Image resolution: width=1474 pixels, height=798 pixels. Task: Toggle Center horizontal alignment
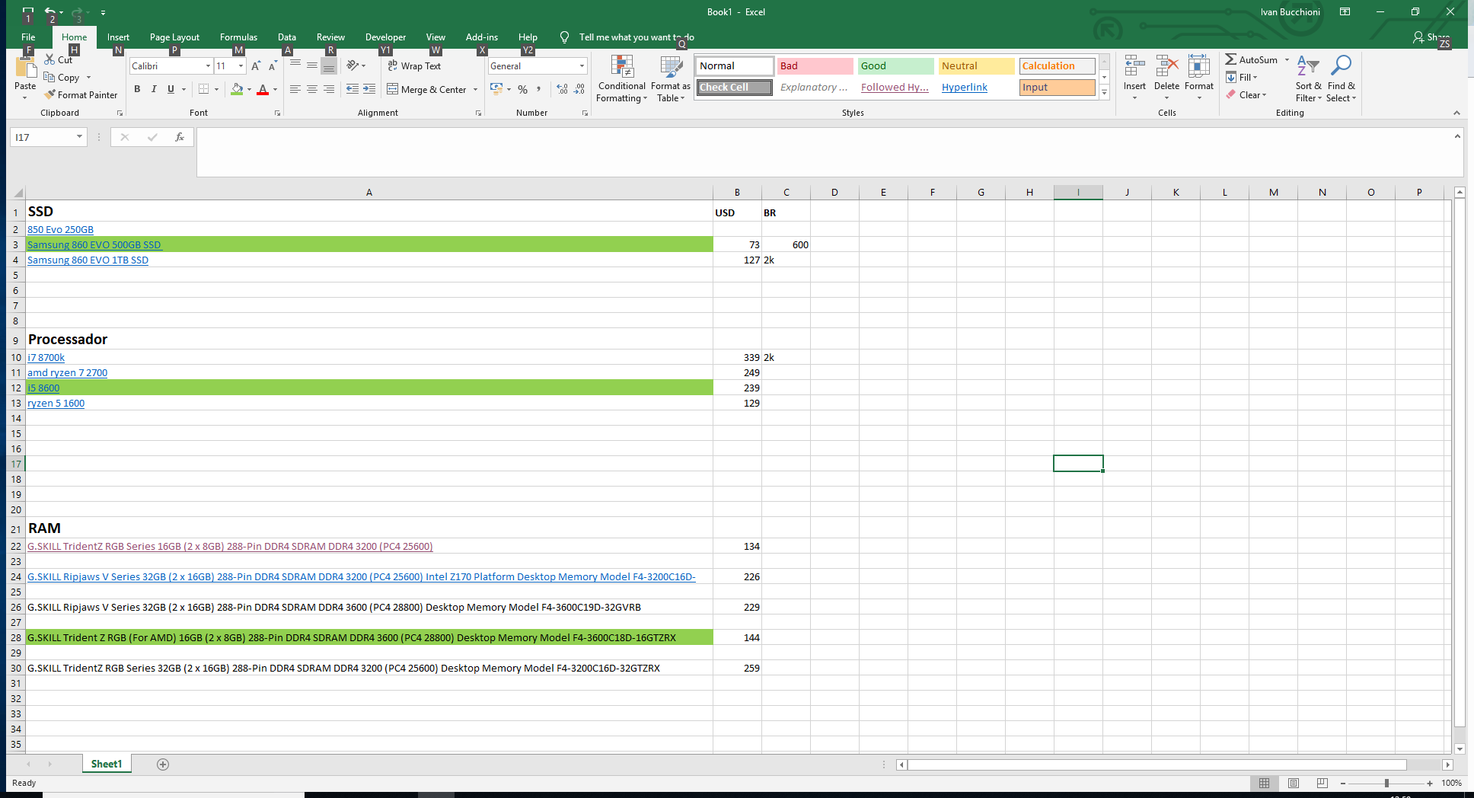click(312, 89)
